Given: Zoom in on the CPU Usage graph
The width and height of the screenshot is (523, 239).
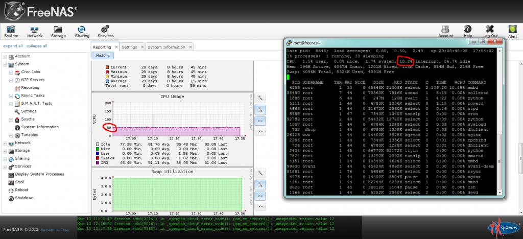Looking at the screenshot, I should 260,98.
